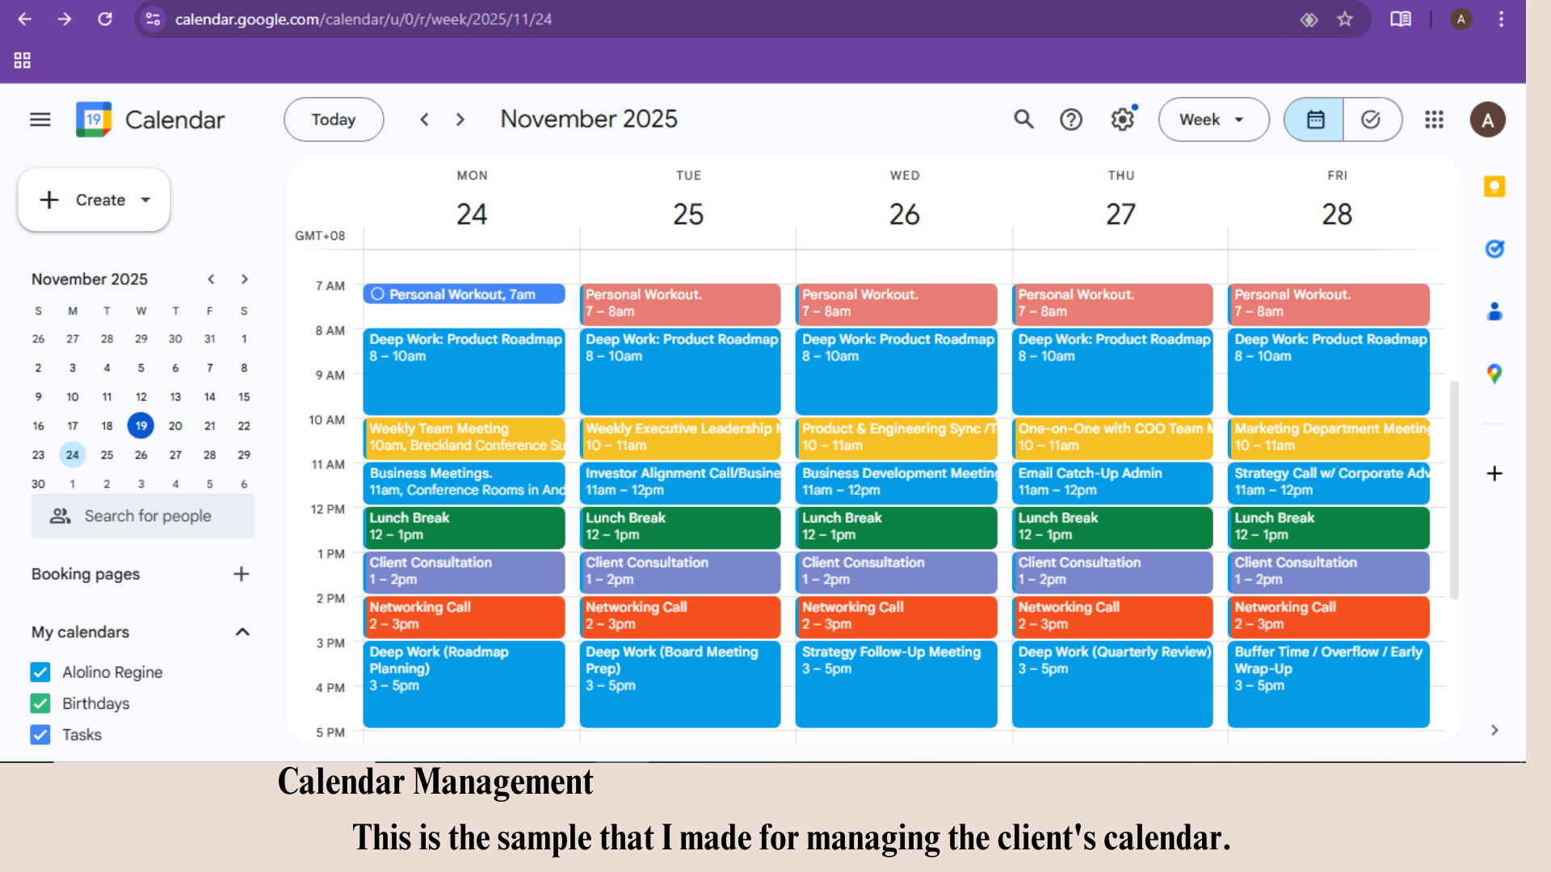Toggle the Tasks calendar checkbox

tap(40, 735)
